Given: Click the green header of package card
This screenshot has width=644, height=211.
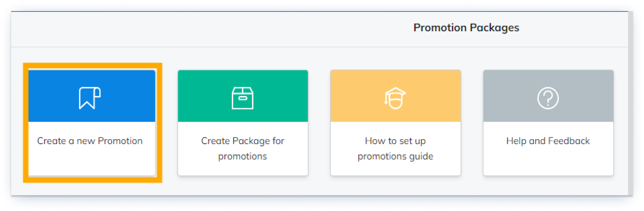Looking at the screenshot, I should point(243,96).
